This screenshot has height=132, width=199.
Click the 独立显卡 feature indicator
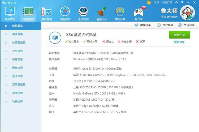72,42
